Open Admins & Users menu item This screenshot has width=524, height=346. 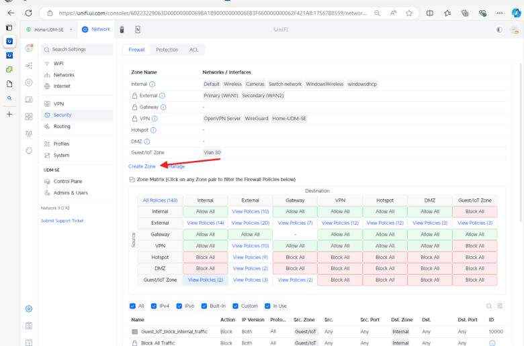click(x=77, y=193)
